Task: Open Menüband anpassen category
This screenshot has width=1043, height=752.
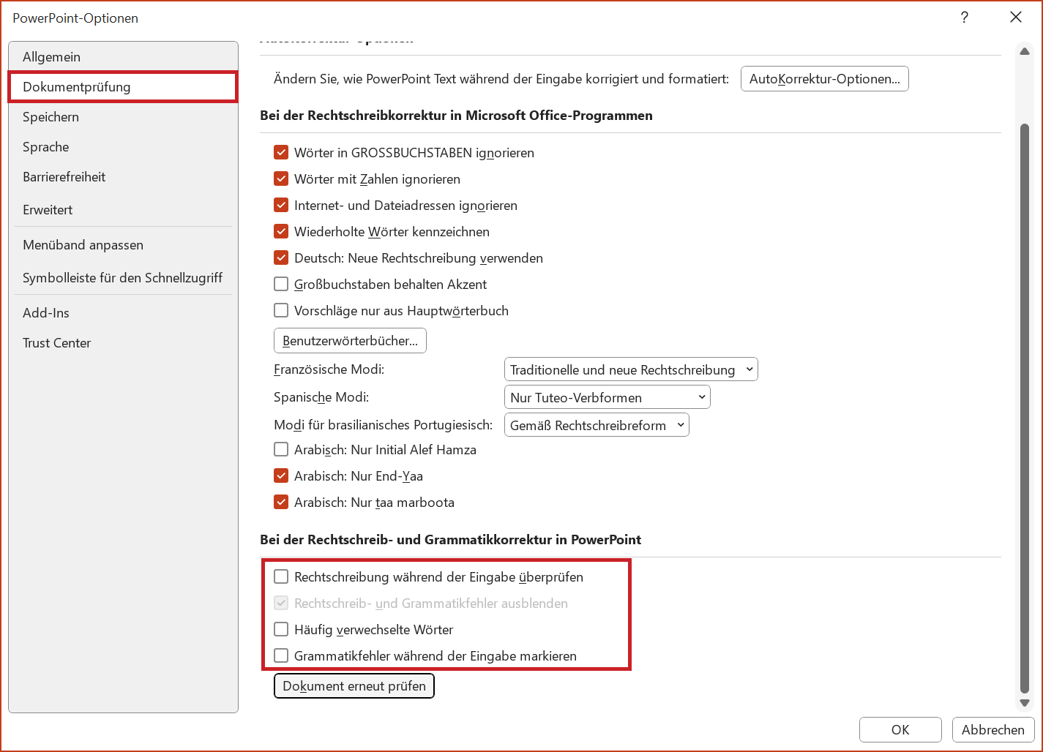Action: point(123,245)
